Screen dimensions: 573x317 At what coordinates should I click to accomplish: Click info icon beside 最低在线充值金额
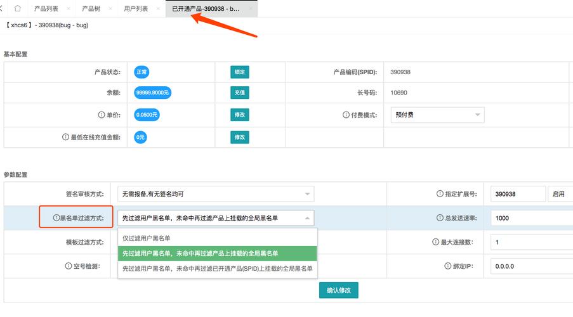tap(65, 137)
